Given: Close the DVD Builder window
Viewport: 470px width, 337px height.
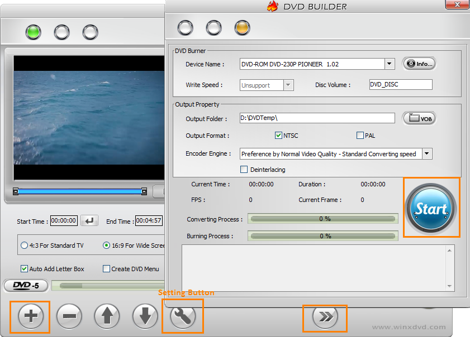Looking at the screenshot, I should point(457,4).
